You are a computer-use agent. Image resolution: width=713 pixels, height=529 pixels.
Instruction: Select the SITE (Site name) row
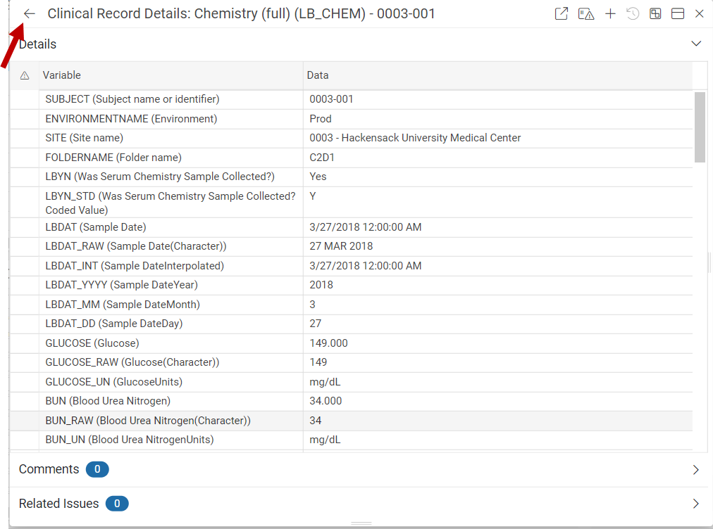click(x=351, y=138)
